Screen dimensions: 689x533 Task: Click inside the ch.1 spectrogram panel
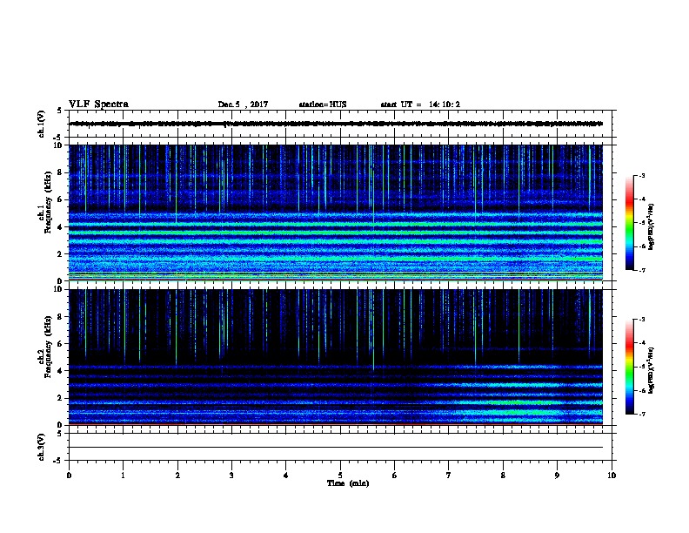(336, 213)
